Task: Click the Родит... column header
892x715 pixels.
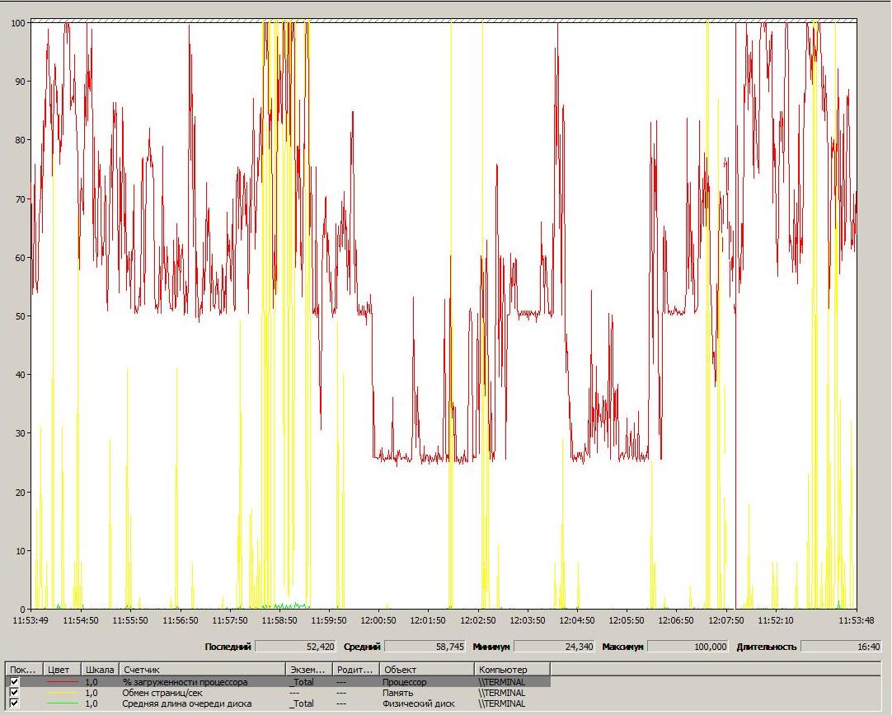Action: click(355, 670)
